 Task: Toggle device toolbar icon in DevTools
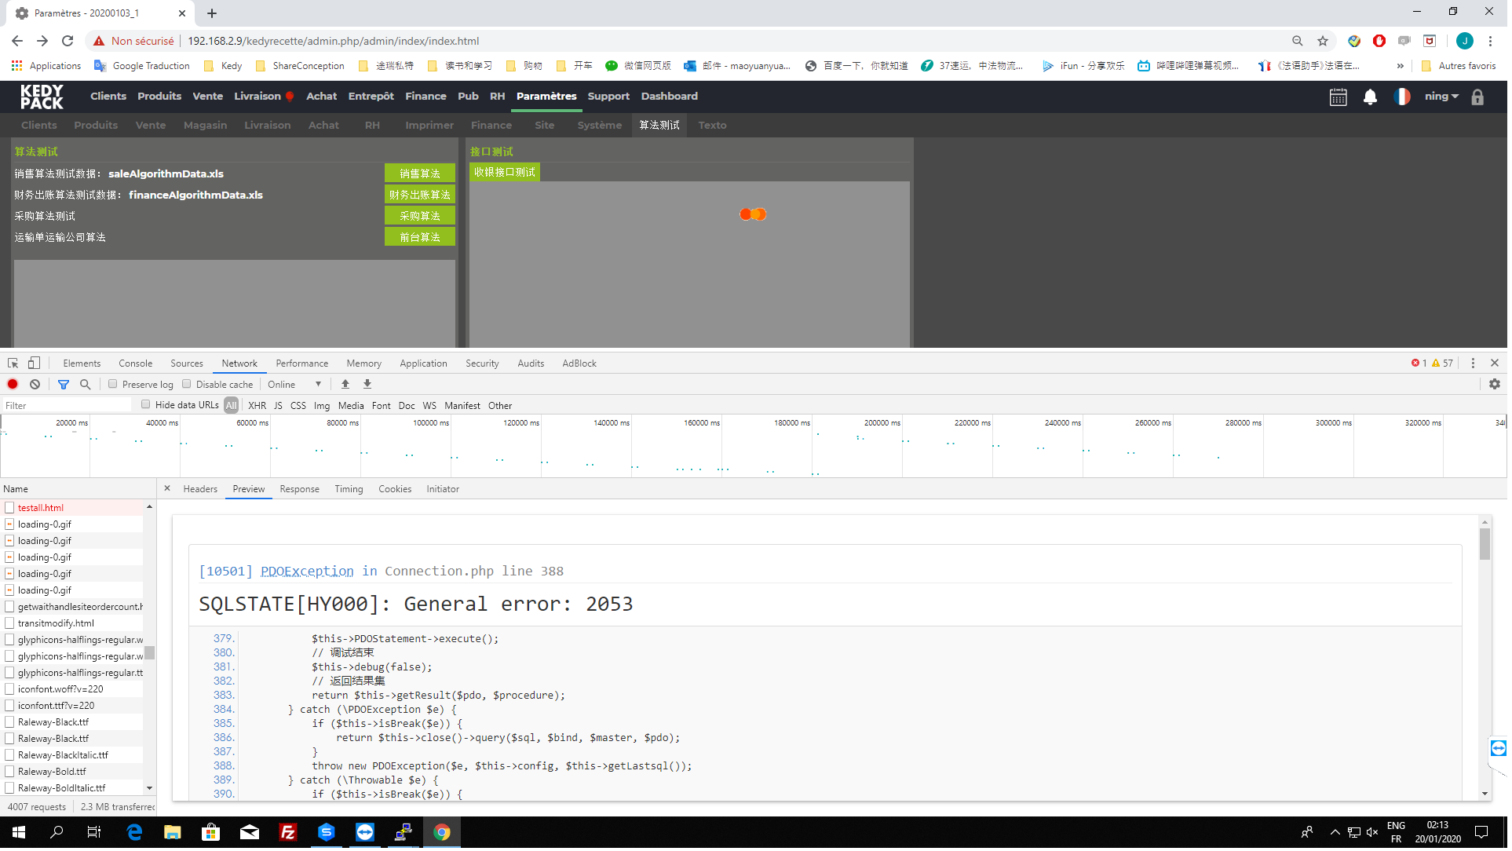pyautogui.click(x=34, y=363)
